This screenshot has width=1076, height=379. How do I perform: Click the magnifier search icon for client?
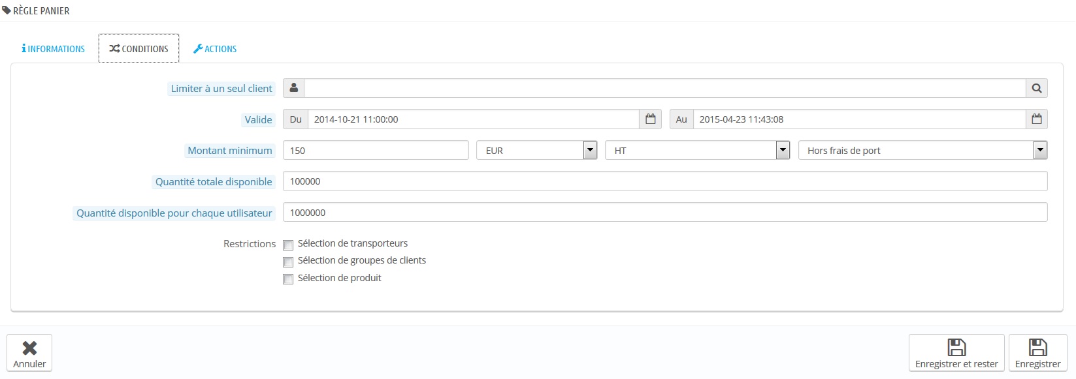coord(1037,88)
